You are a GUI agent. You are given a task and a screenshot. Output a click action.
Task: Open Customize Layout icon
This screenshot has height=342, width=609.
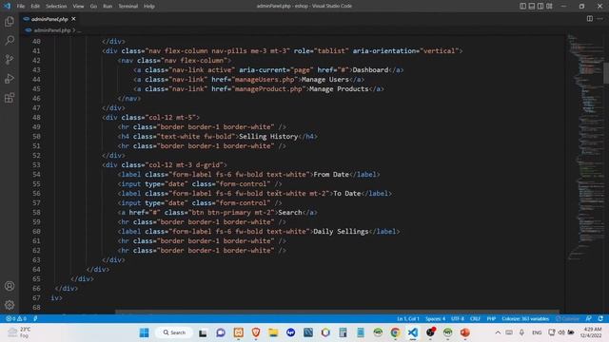click(549, 6)
